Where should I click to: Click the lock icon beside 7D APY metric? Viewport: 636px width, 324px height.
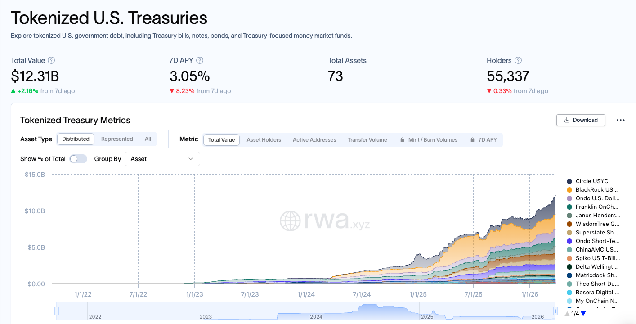(x=472, y=140)
